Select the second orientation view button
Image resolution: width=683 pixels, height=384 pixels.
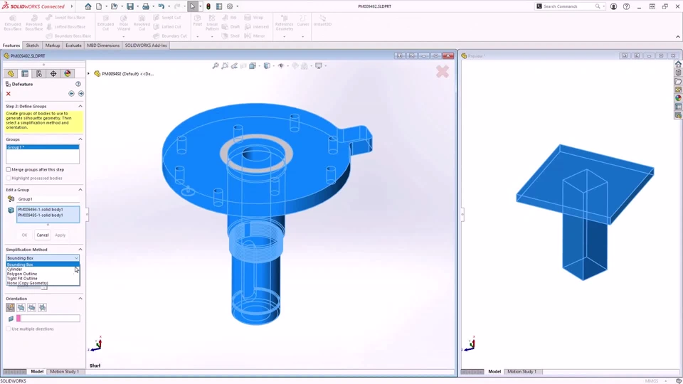click(x=21, y=307)
